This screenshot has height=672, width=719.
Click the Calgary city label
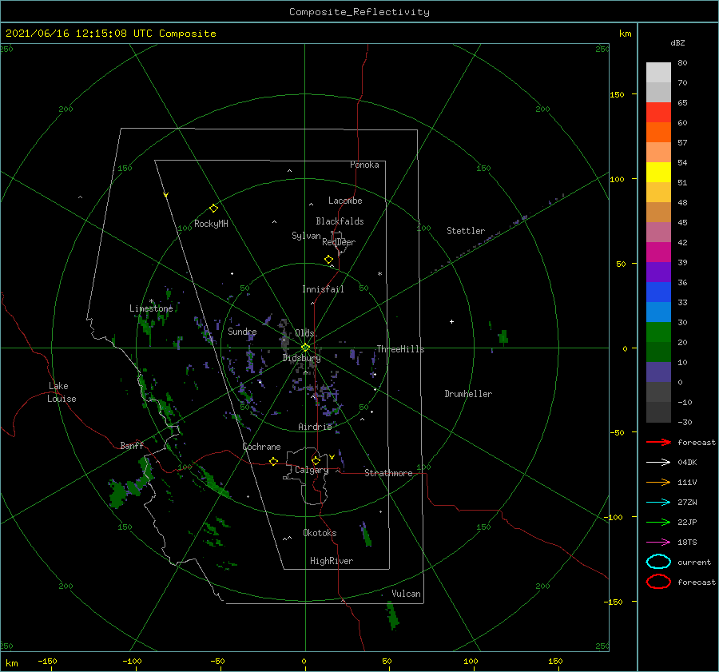pos(312,470)
